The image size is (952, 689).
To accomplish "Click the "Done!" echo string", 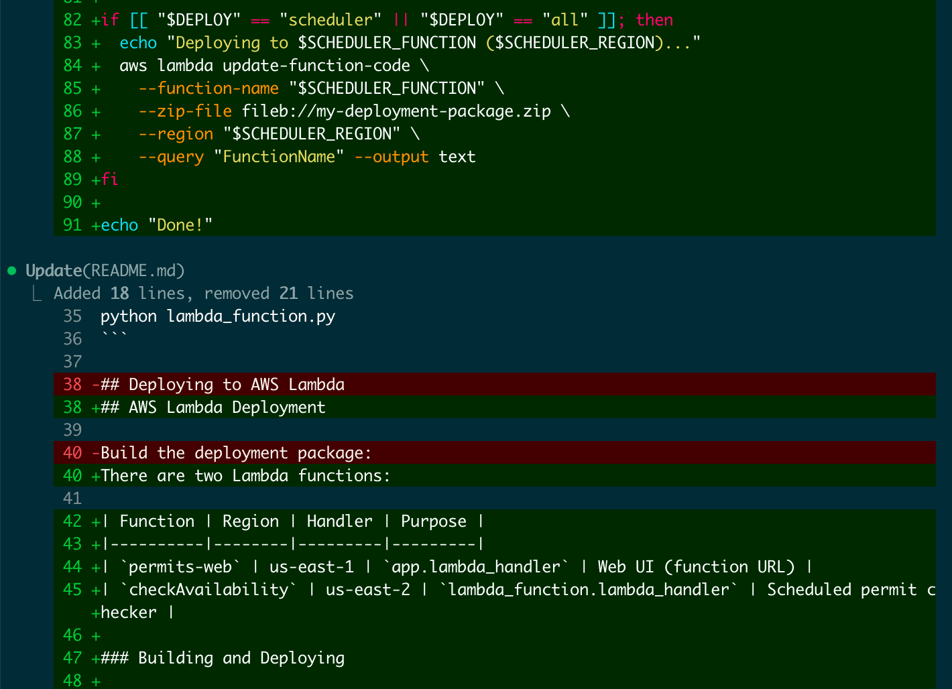I will click(x=180, y=225).
